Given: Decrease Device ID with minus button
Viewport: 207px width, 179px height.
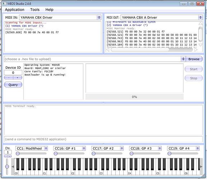Looking at the screenshot, I should (x=9, y=78).
